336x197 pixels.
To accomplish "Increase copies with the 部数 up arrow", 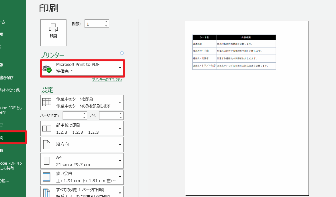I will [106, 22].
